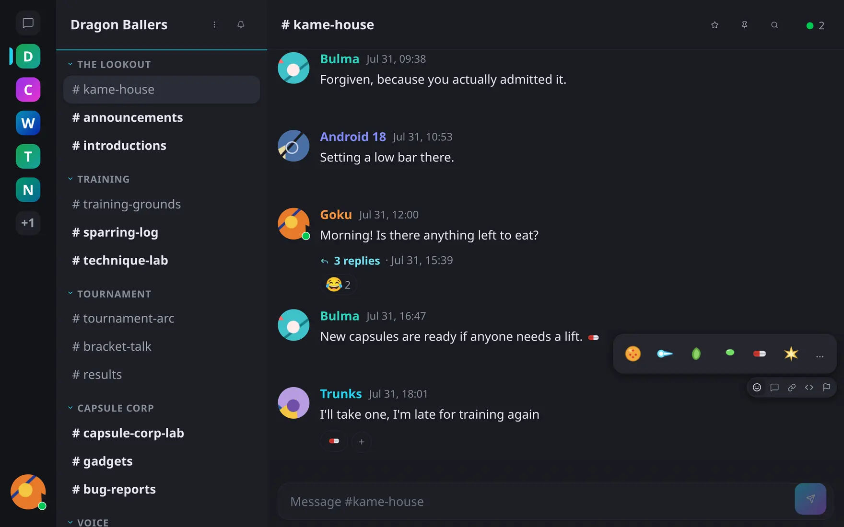React with the capsule emoji in picker

pos(760,354)
